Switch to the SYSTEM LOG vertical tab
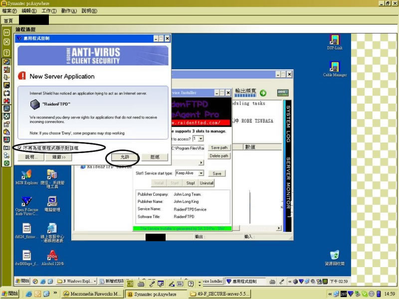 tap(288, 124)
